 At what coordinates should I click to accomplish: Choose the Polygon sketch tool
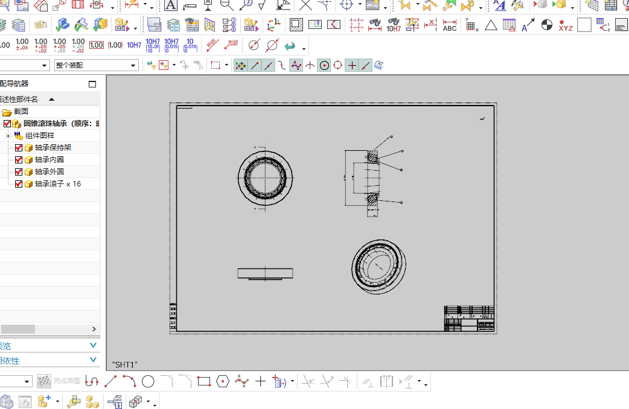coord(223,381)
